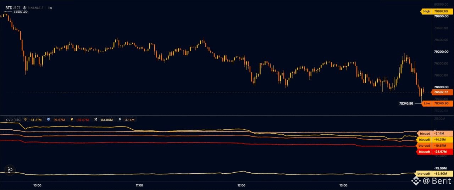
Task: Click the 25.00M CVD axis label
Action: (x=440, y=118)
